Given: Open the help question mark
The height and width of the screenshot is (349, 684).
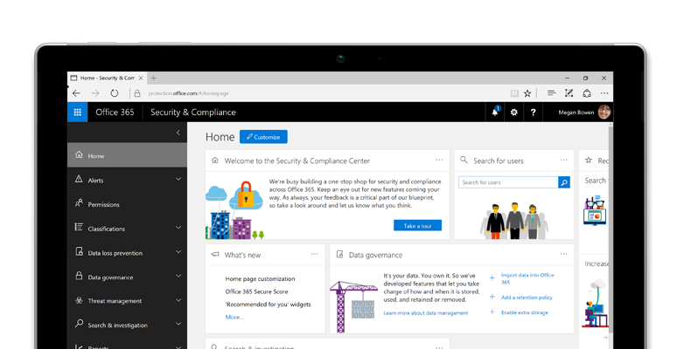Looking at the screenshot, I should [x=533, y=113].
